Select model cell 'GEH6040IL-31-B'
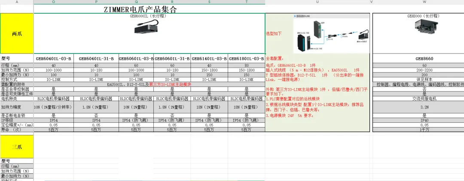The height and width of the screenshot is (181, 464). point(96,59)
